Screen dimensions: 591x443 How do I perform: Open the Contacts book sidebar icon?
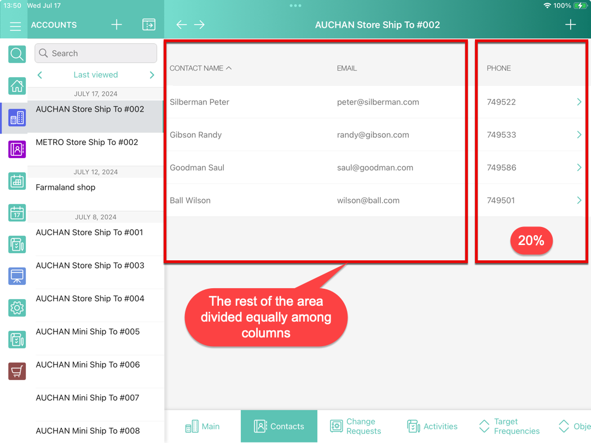tap(17, 149)
